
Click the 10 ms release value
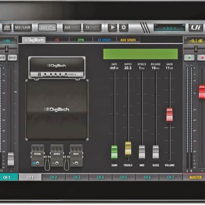(155, 68)
